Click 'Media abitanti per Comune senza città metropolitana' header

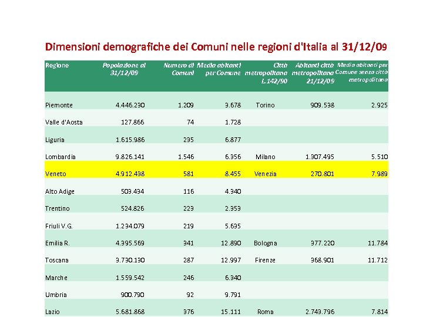(x=361, y=72)
